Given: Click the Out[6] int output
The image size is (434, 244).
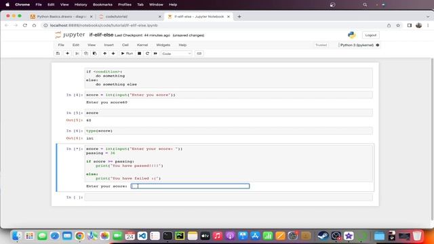Looking at the screenshot, I should [x=90, y=138].
